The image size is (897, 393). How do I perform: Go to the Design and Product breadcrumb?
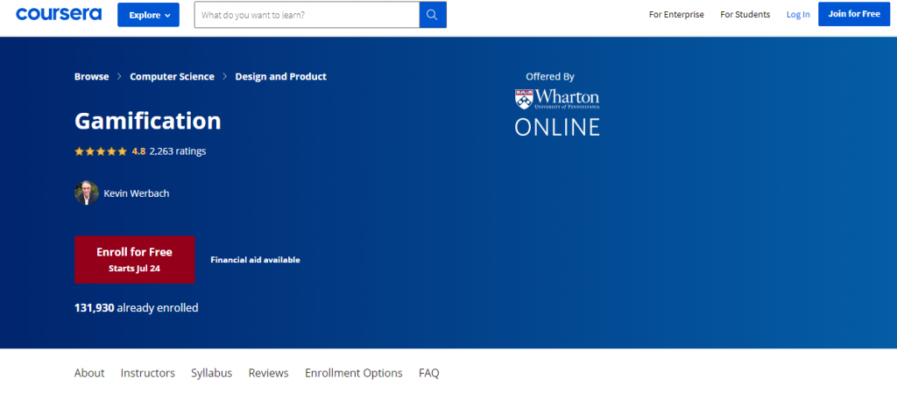pyautogui.click(x=281, y=76)
